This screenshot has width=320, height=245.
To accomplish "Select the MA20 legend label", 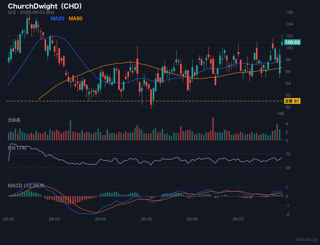I will [x=57, y=18].
